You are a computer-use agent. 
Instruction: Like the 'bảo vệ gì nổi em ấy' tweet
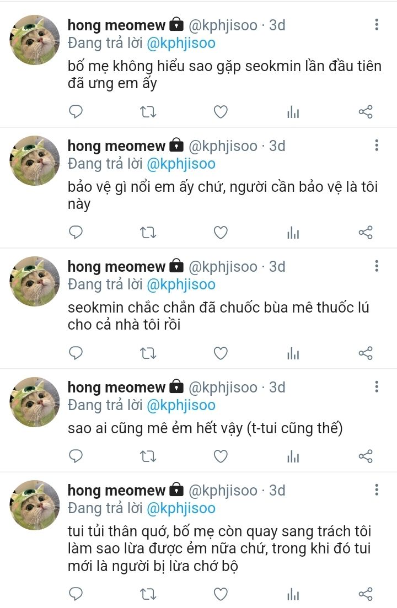(221, 233)
